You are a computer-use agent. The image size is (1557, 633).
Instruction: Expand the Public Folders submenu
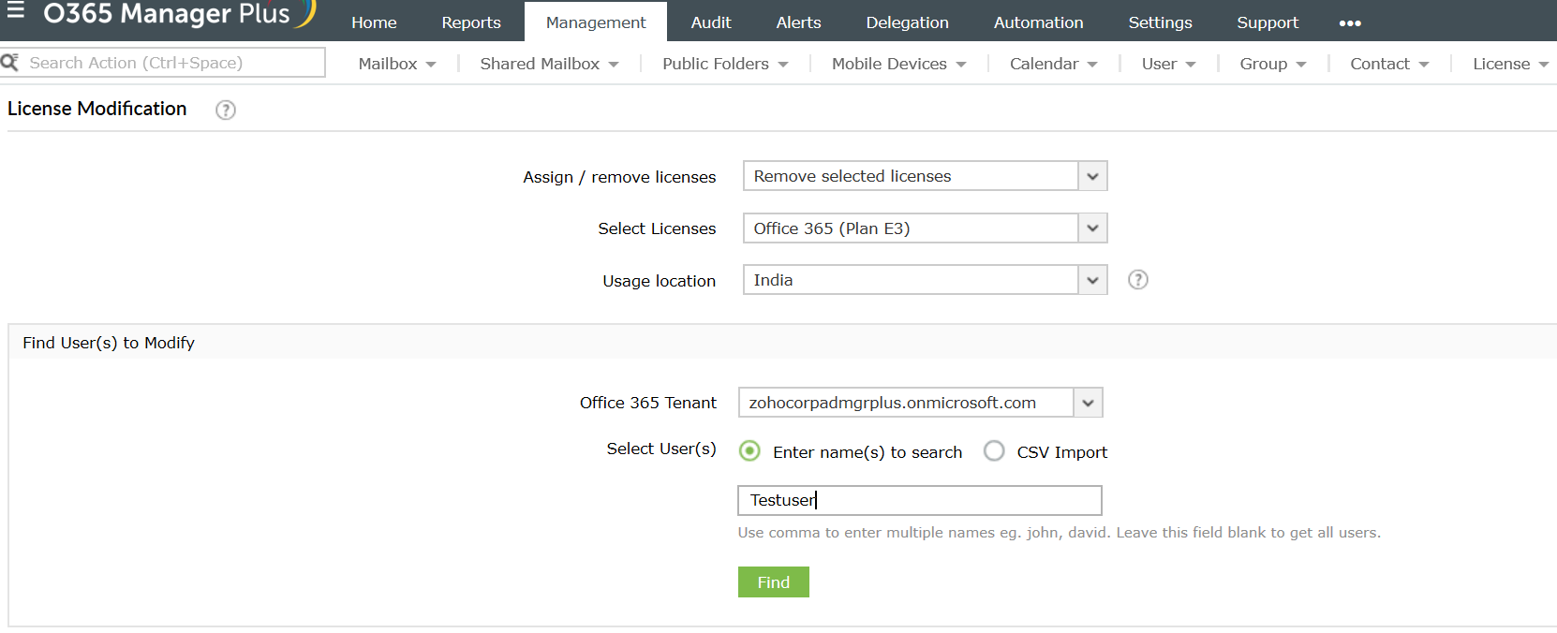click(x=725, y=64)
